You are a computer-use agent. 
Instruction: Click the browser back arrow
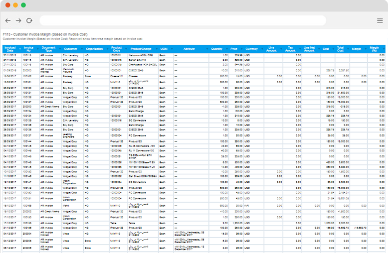pyautogui.click(x=8, y=20)
